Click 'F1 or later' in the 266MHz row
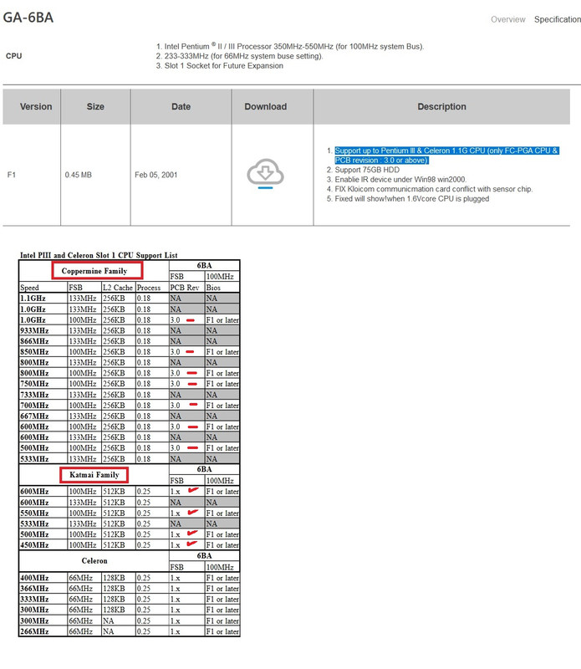Image resolution: width=581 pixels, height=669 pixels. tap(222, 631)
